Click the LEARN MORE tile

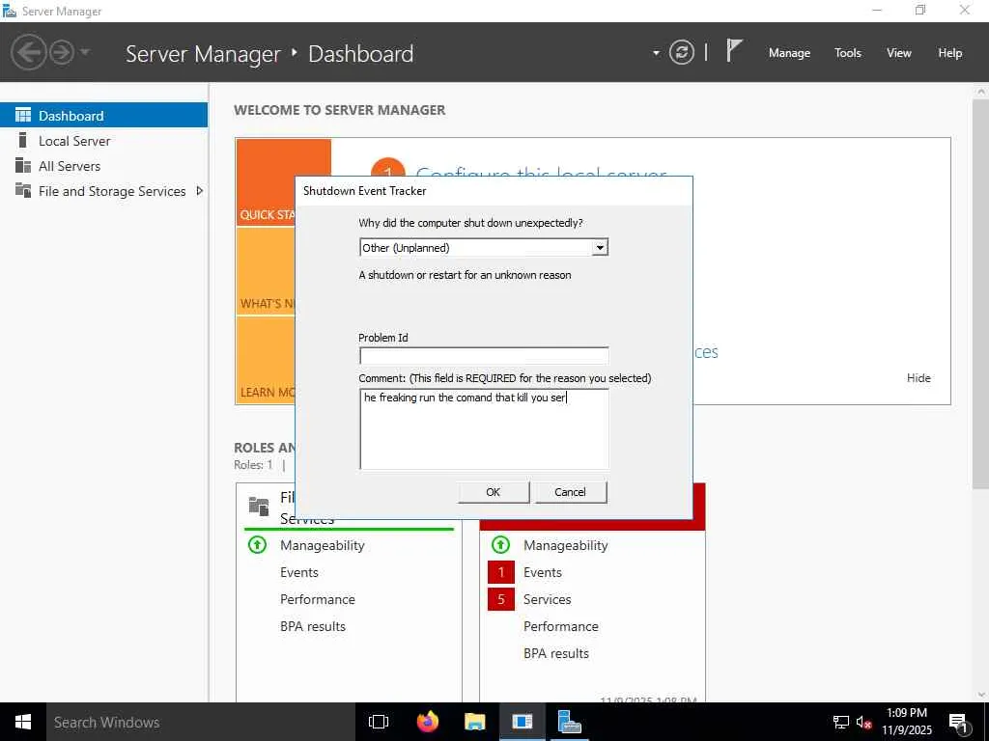pyautogui.click(x=266, y=361)
